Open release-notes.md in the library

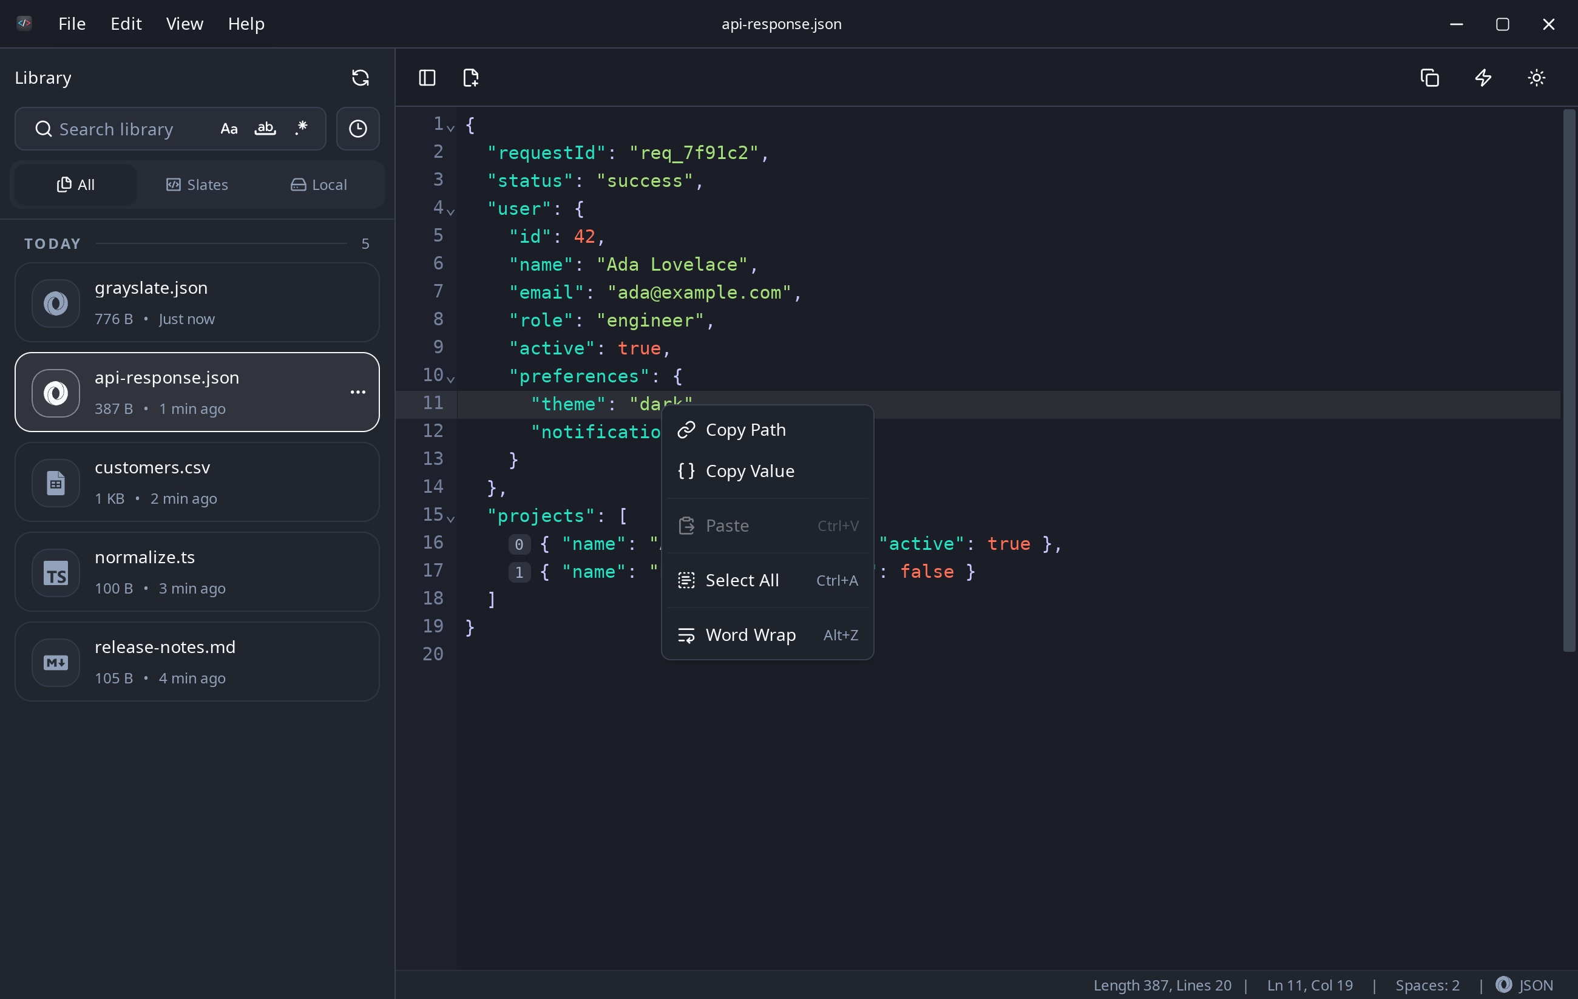click(197, 662)
